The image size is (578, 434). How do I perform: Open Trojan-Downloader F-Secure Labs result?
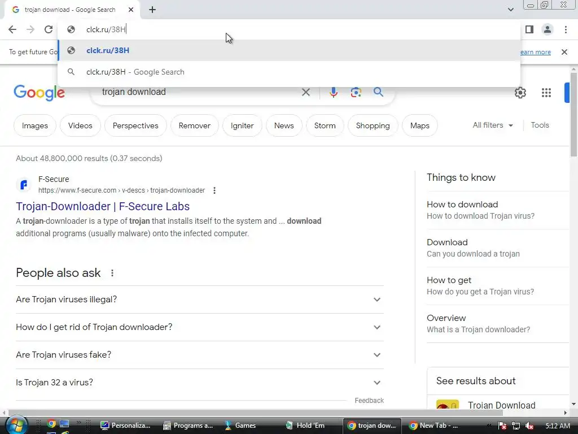(x=103, y=206)
